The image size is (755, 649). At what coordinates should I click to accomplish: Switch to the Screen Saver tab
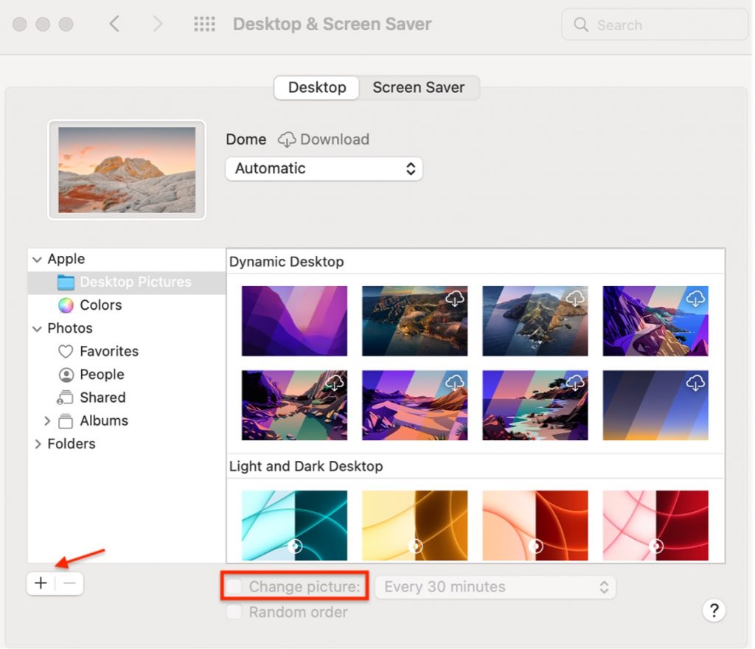tap(418, 87)
